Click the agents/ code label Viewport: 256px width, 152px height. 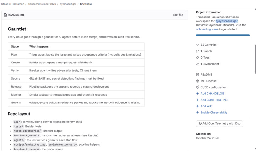click(x=19, y=140)
